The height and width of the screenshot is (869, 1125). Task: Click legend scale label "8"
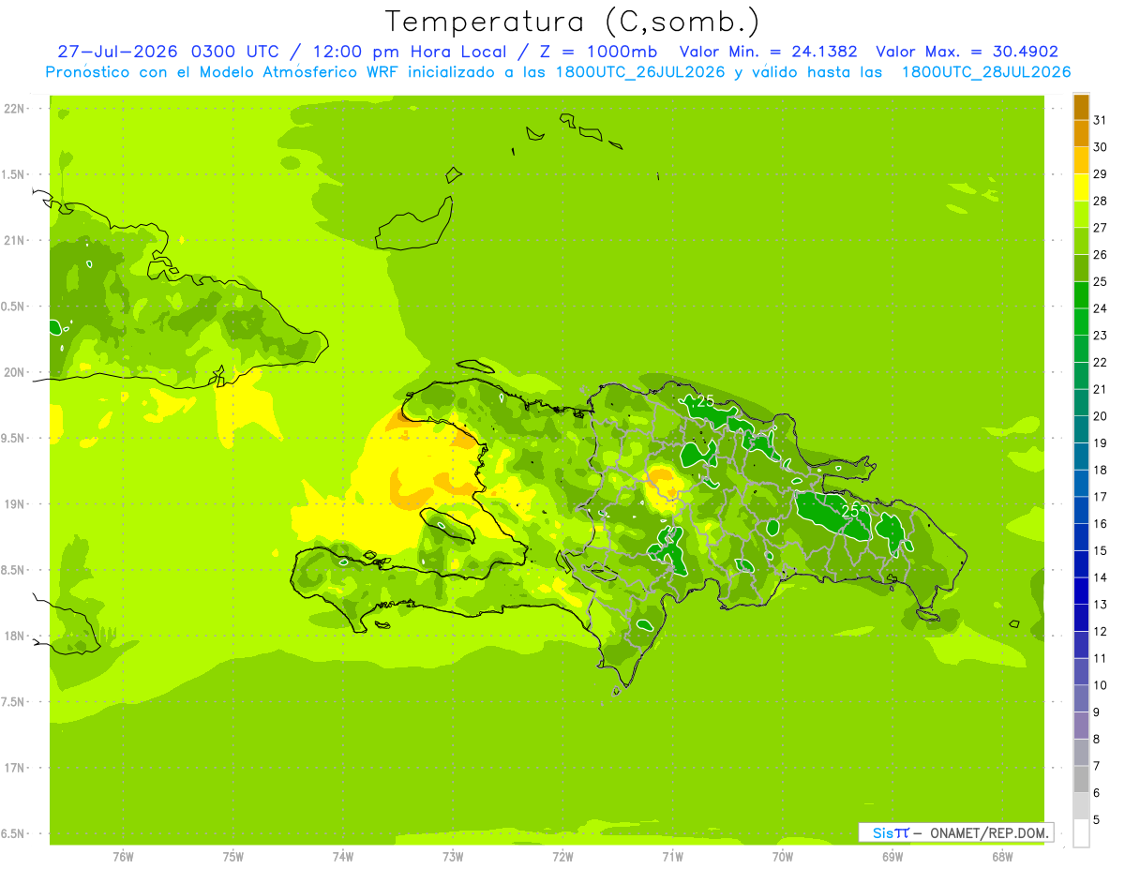coord(1097,740)
